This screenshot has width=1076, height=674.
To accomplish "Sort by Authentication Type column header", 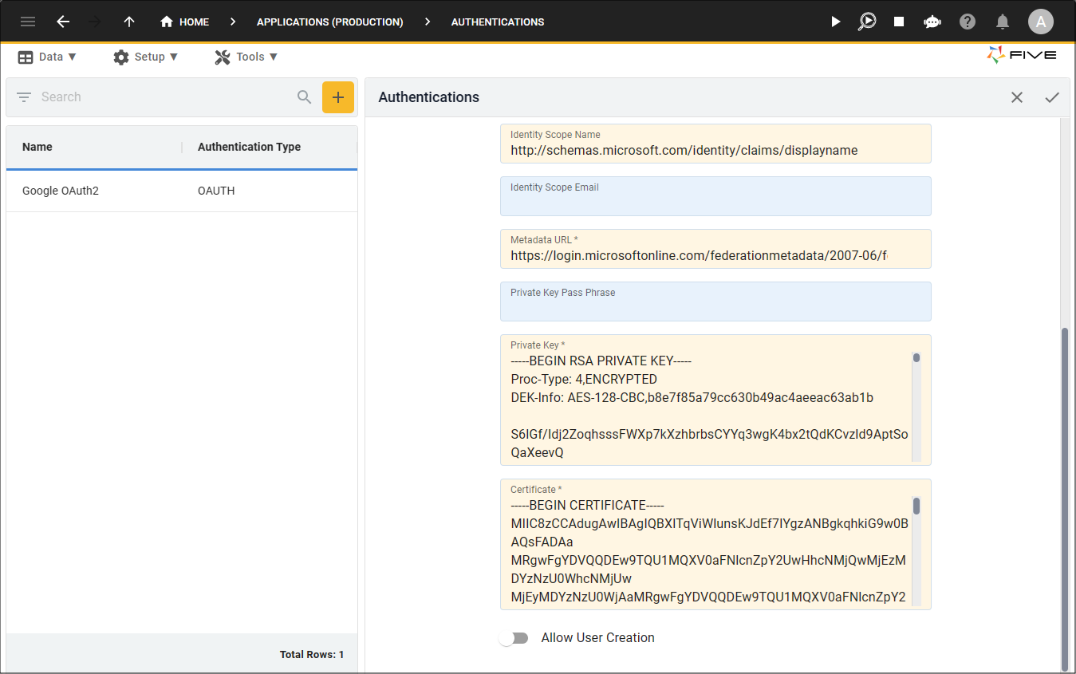I will pos(249,147).
